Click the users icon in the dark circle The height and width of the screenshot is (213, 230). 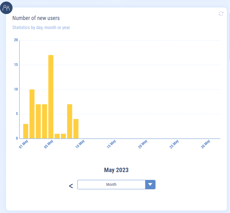(6, 8)
